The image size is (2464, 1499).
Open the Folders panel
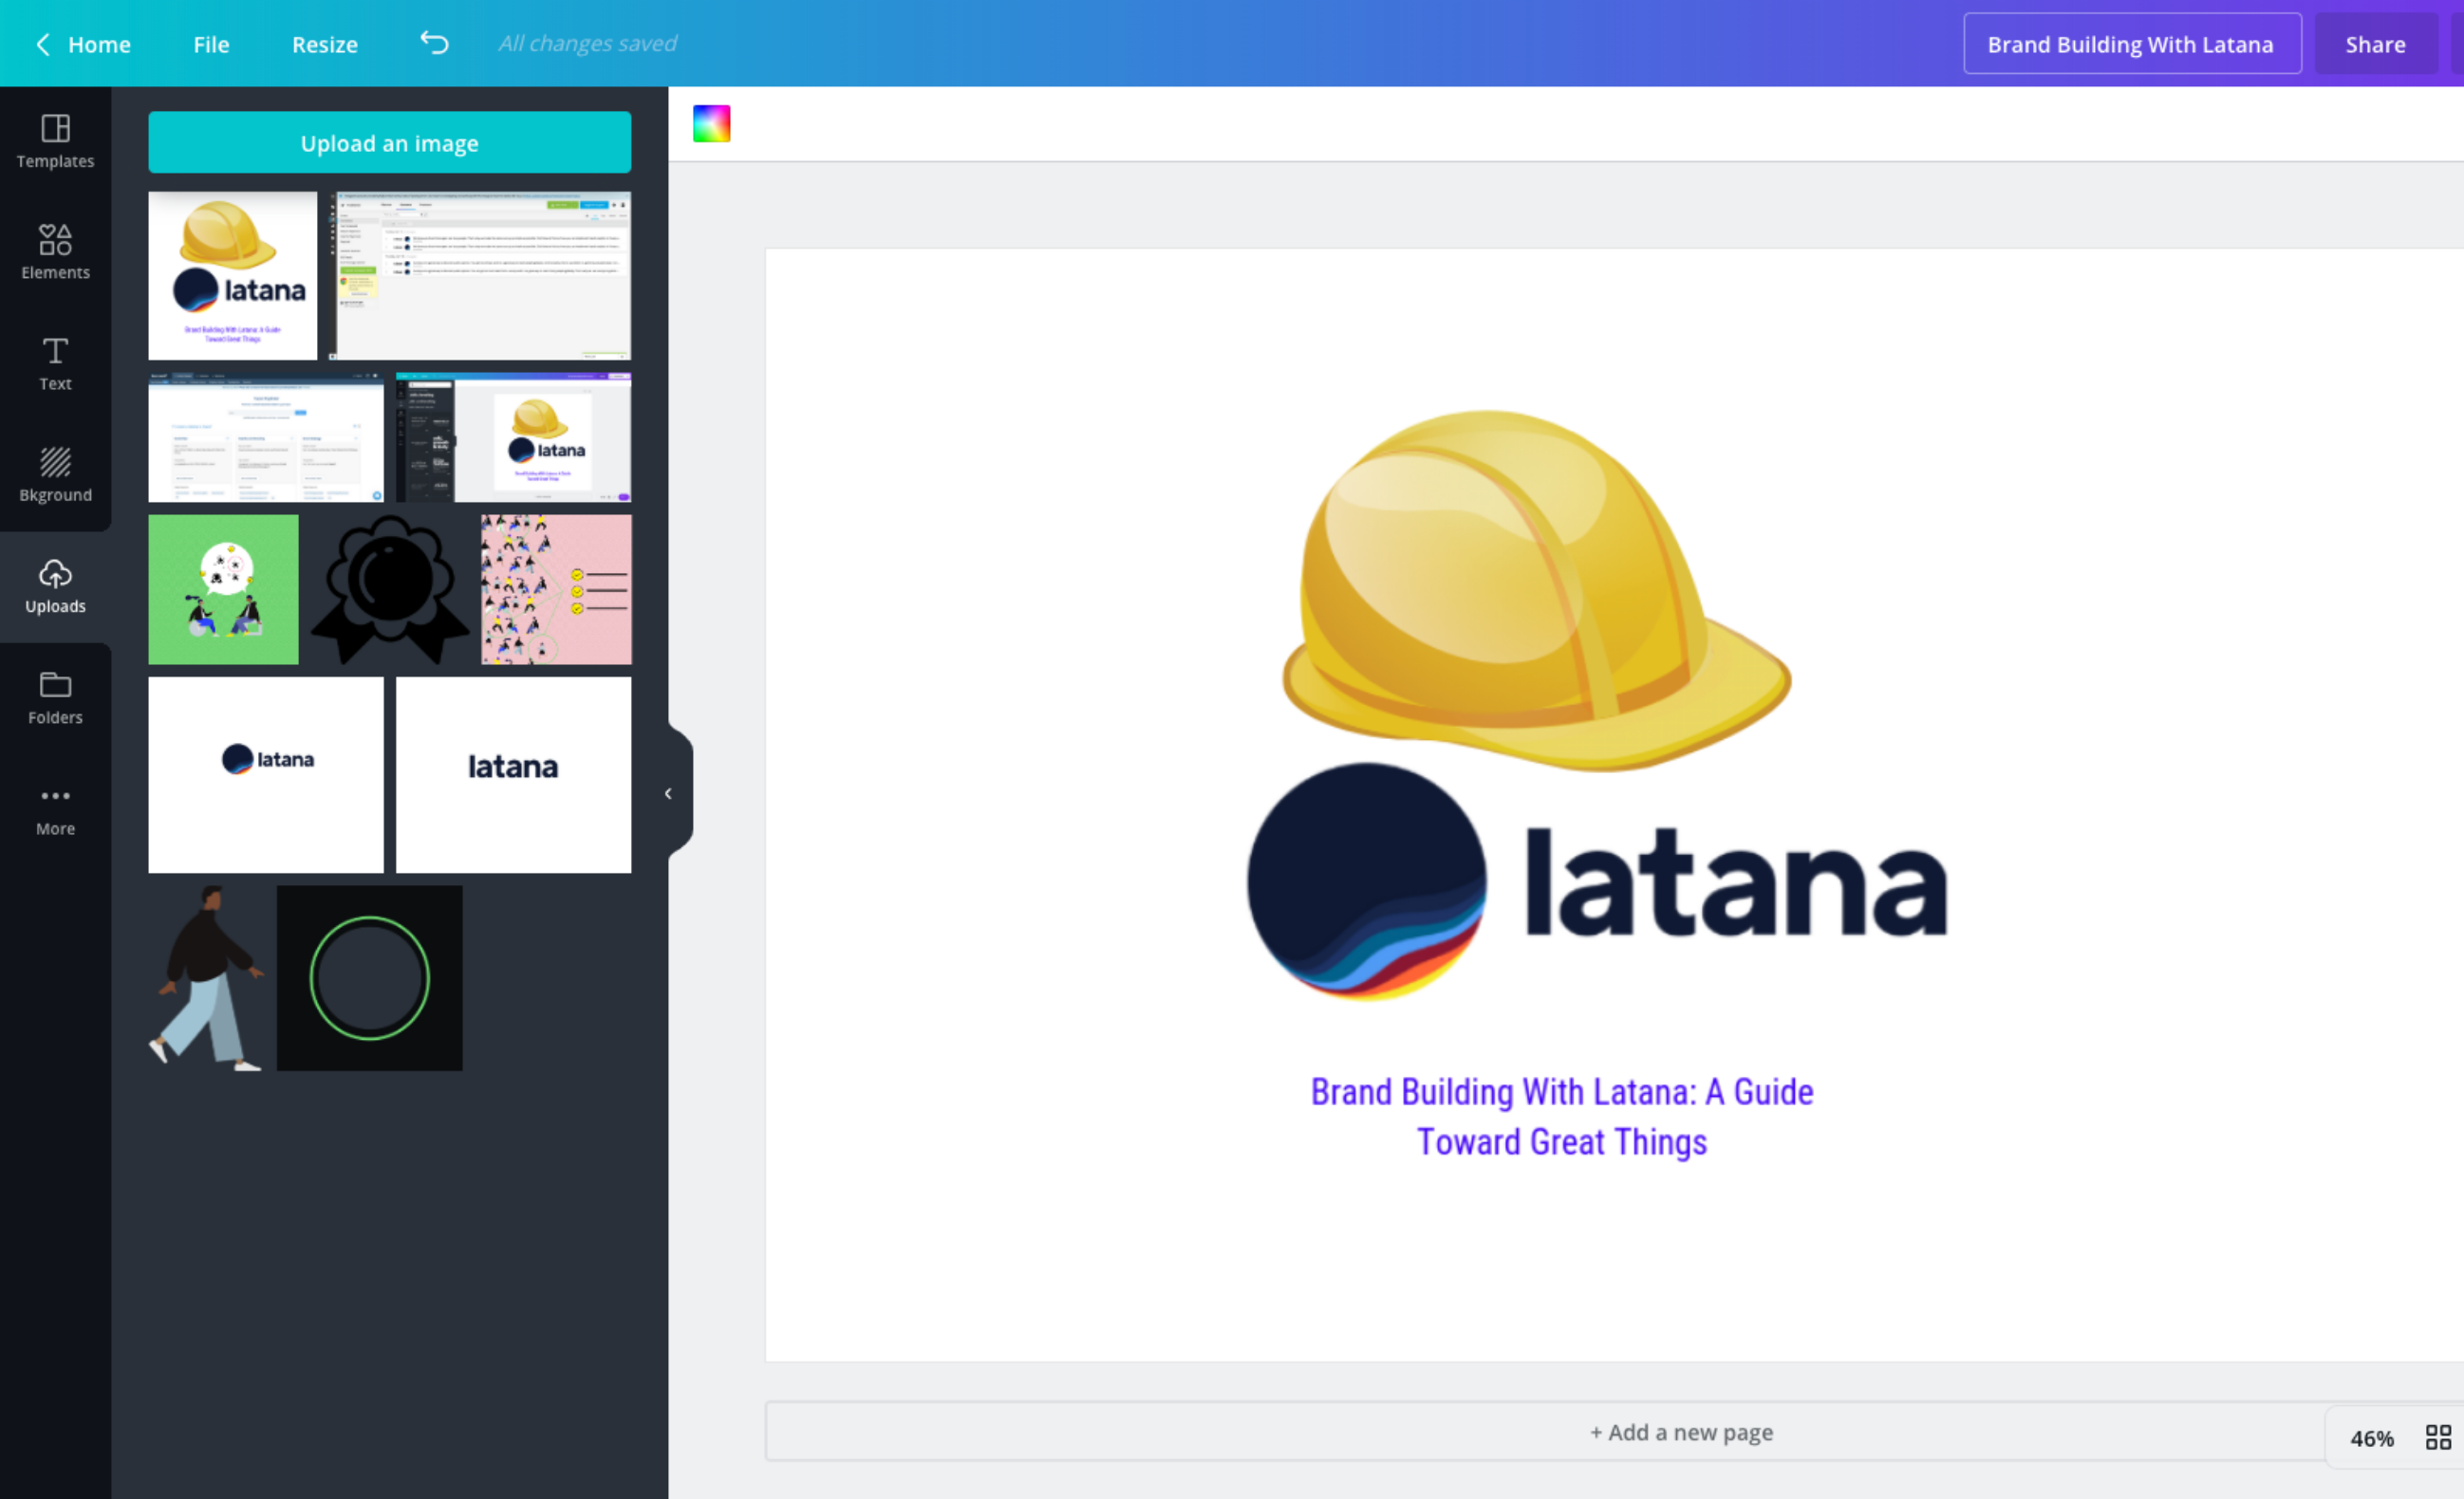tap(55, 697)
